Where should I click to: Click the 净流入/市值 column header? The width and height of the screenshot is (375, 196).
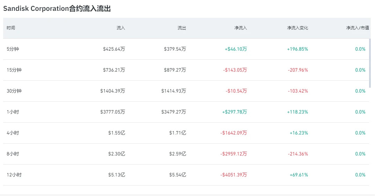(358, 28)
